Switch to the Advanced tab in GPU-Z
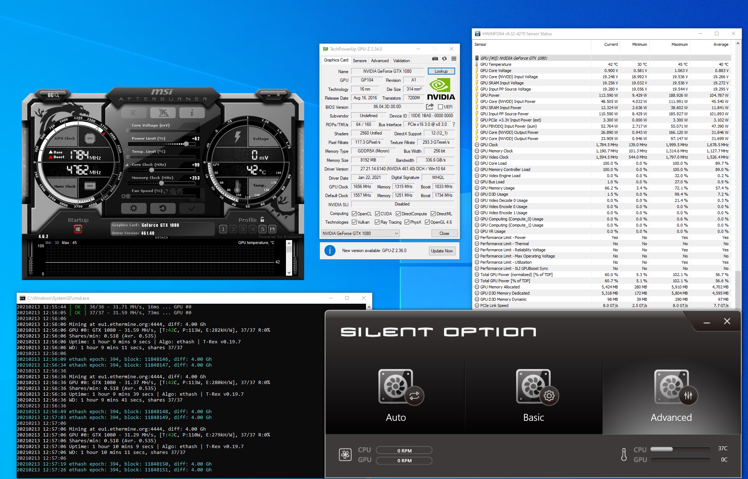Screen dimensions: 748x479 [x=380, y=61]
